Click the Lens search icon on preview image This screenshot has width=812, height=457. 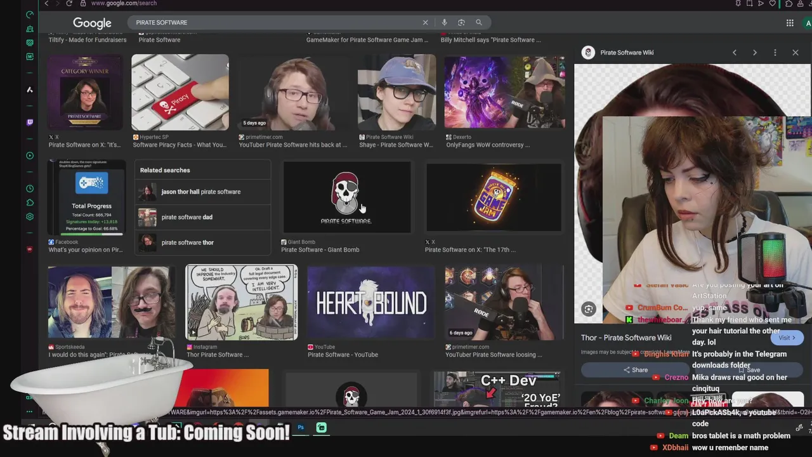point(589,309)
